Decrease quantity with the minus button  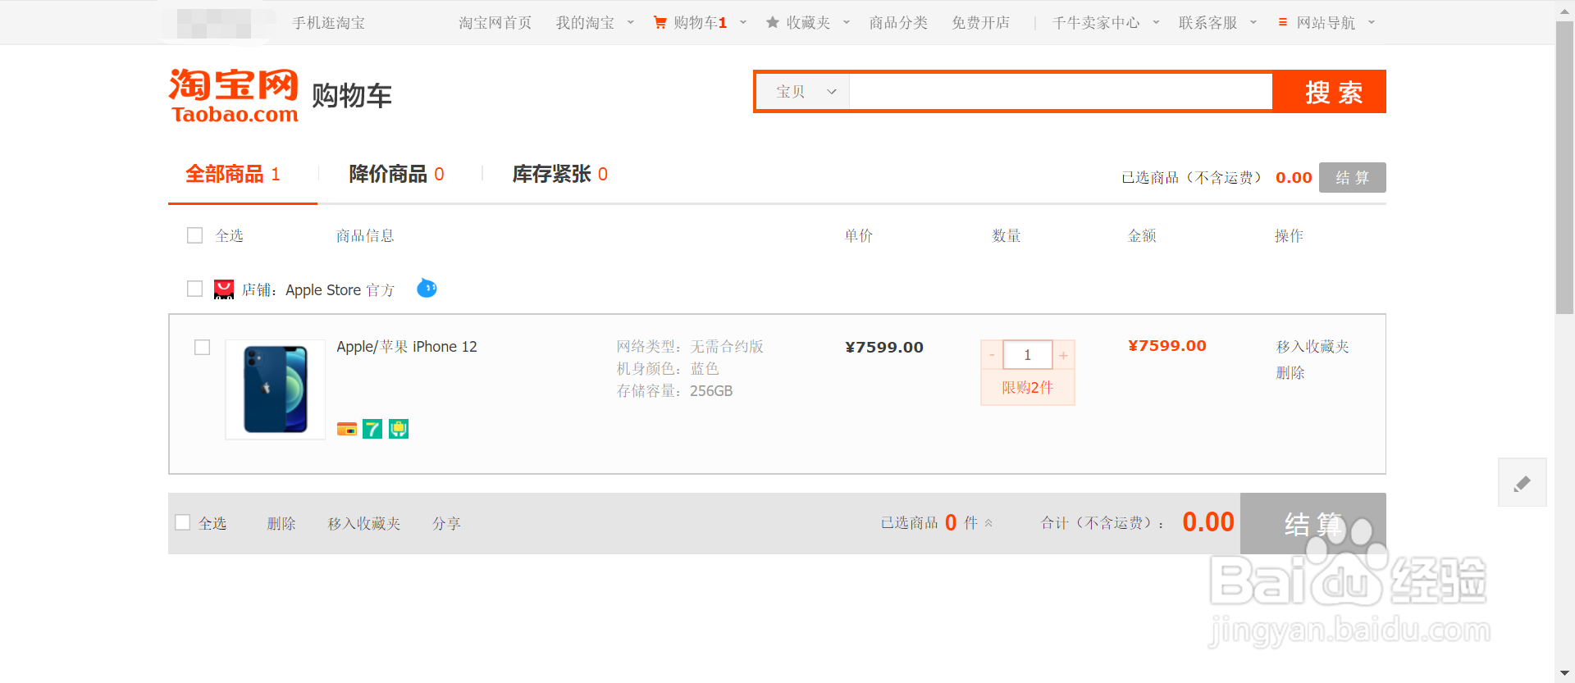tap(992, 355)
